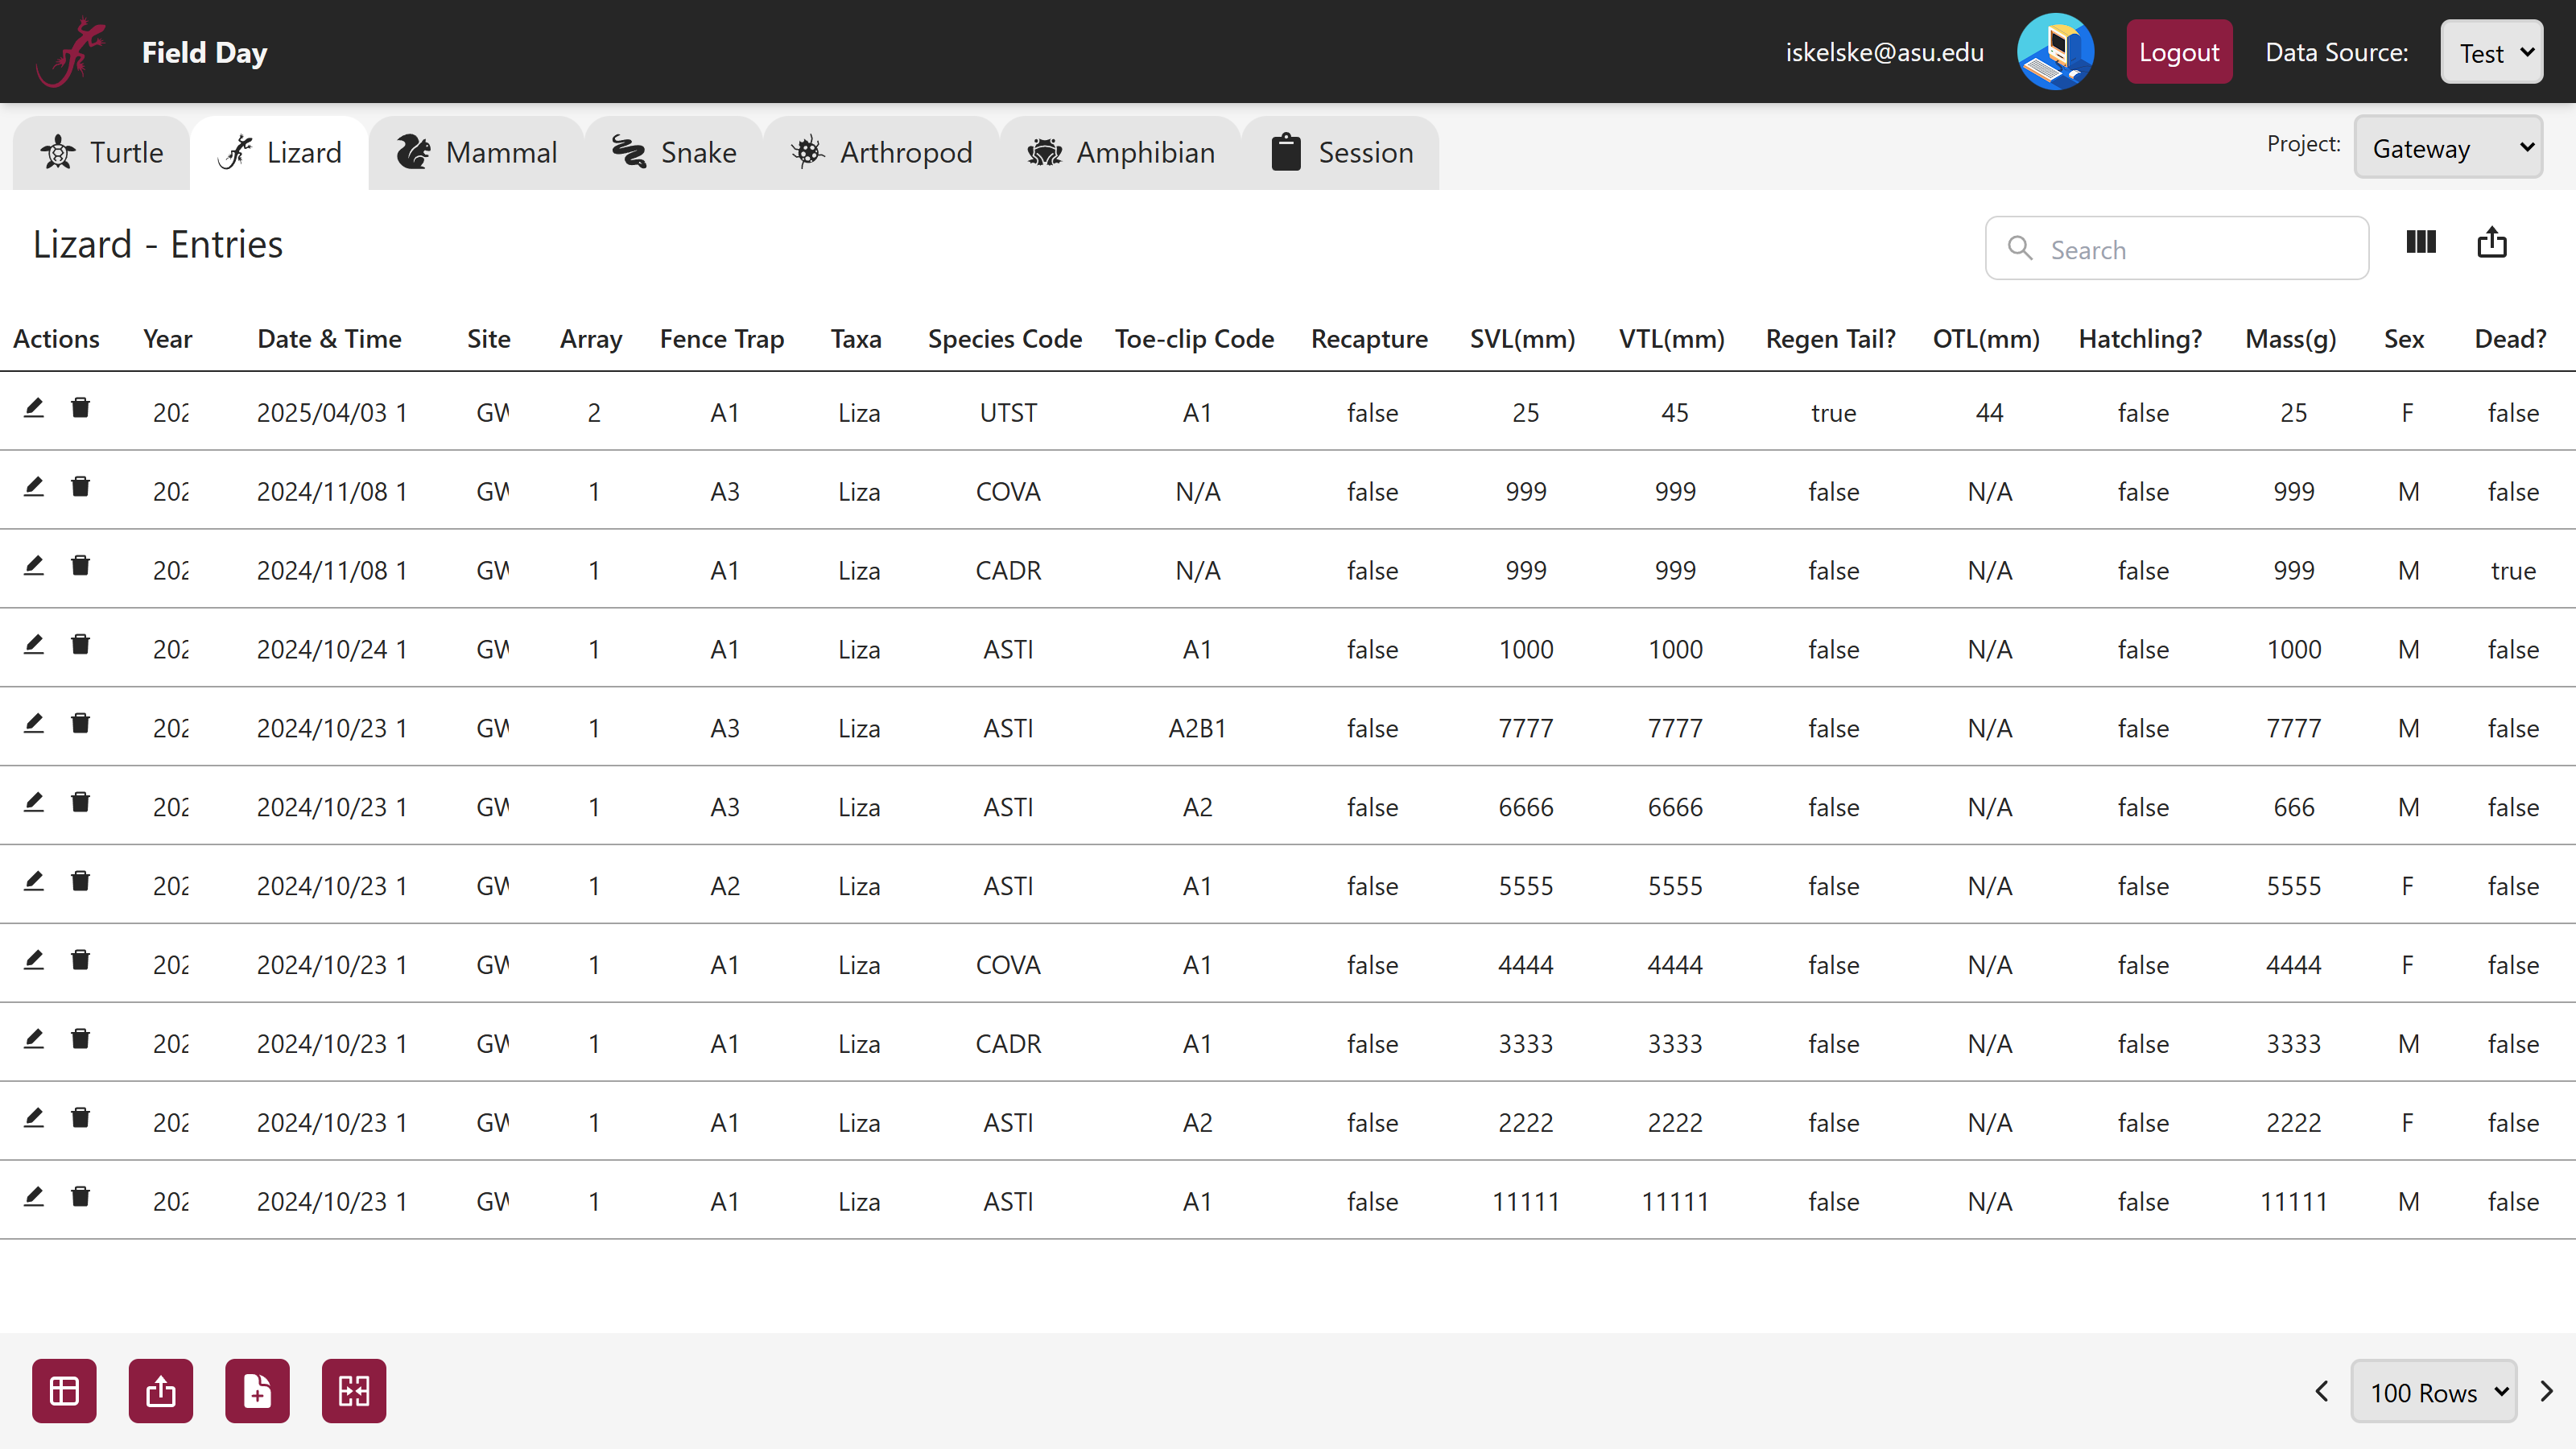2576x1449 pixels.
Task: Sort by the Species Code column header
Action: [x=1005, y=339]
